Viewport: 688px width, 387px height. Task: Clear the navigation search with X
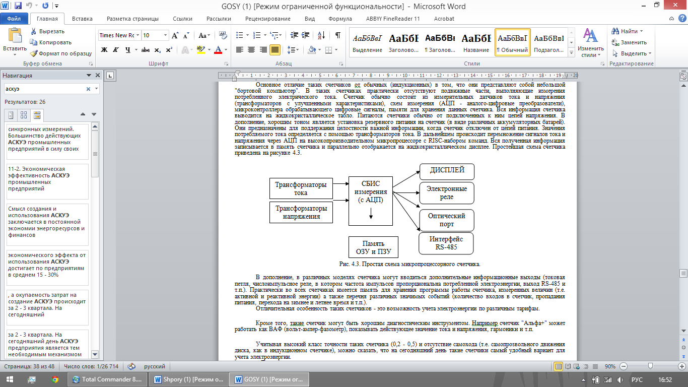pyautogui.click(x=88, y=89)
